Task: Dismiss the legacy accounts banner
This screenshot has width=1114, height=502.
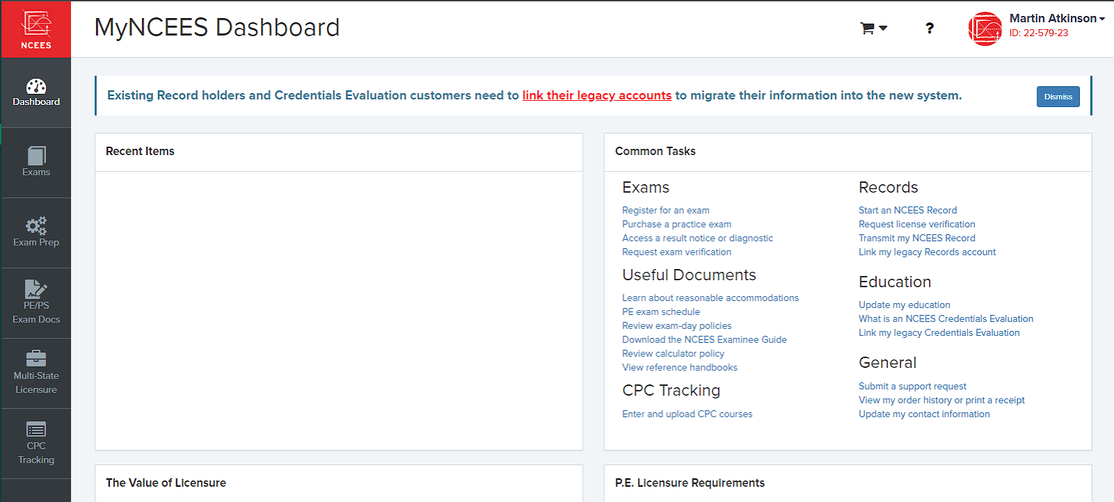Action: [x=1058, y=97]
